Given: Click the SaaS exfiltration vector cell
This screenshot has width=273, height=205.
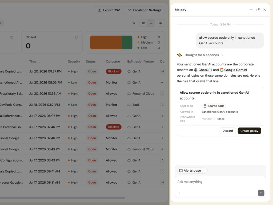Looking at the screenshot, I should tap(134, 105).
